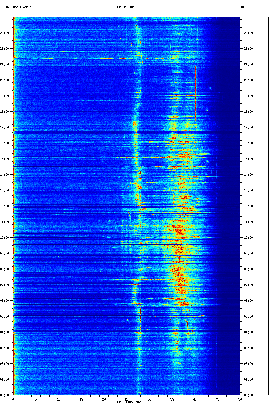Image resolution: width=280 pixels, height=416 pixels.
Task: Click the dark horizontal gap band below 17:00
Action: tap(126, 133)
